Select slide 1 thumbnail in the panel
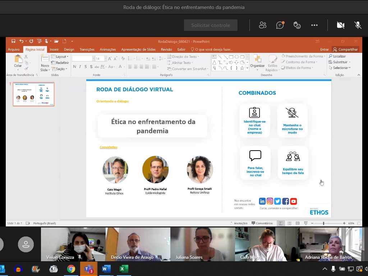 (33, 94)
